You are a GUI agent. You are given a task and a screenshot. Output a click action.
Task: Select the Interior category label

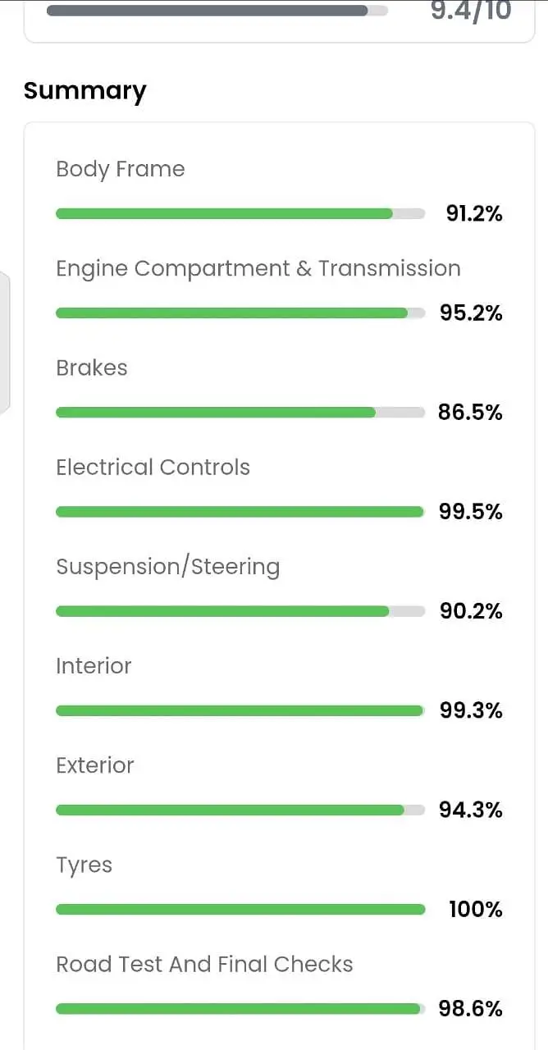(94, 666)
